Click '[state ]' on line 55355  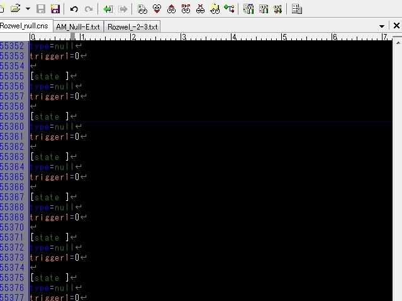click(50, 76)
